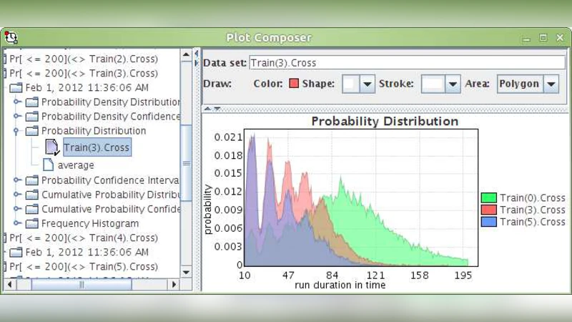Screen dimensions: 572x322
Task: Select the Cumulative Probability Distribution tree item
Action: click(111, 195)
